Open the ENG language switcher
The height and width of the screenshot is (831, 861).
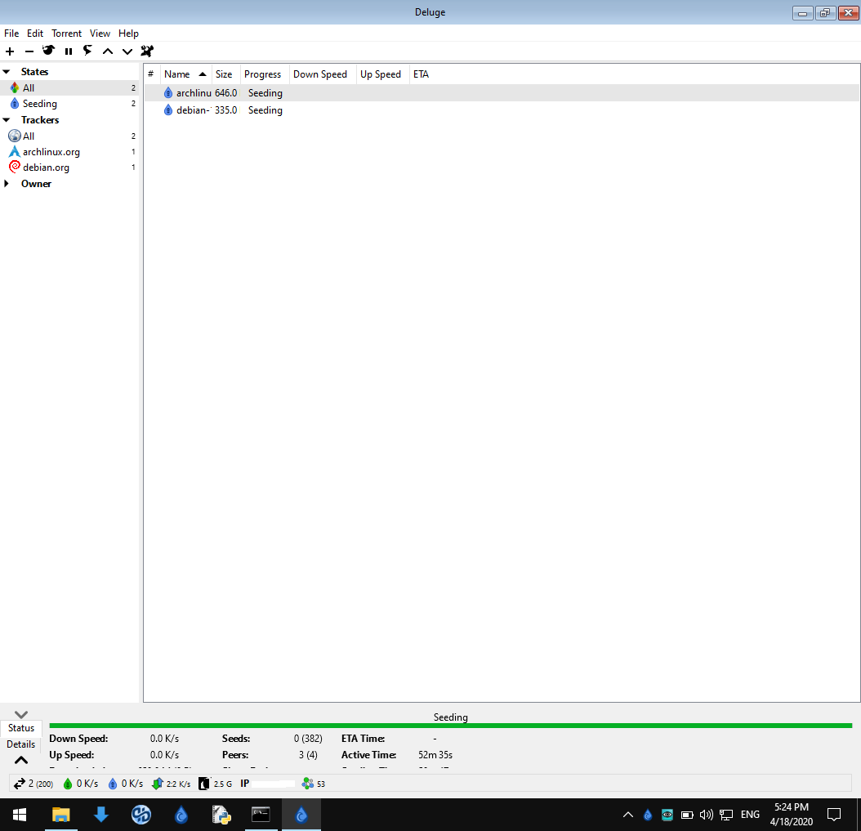[750, 815]
